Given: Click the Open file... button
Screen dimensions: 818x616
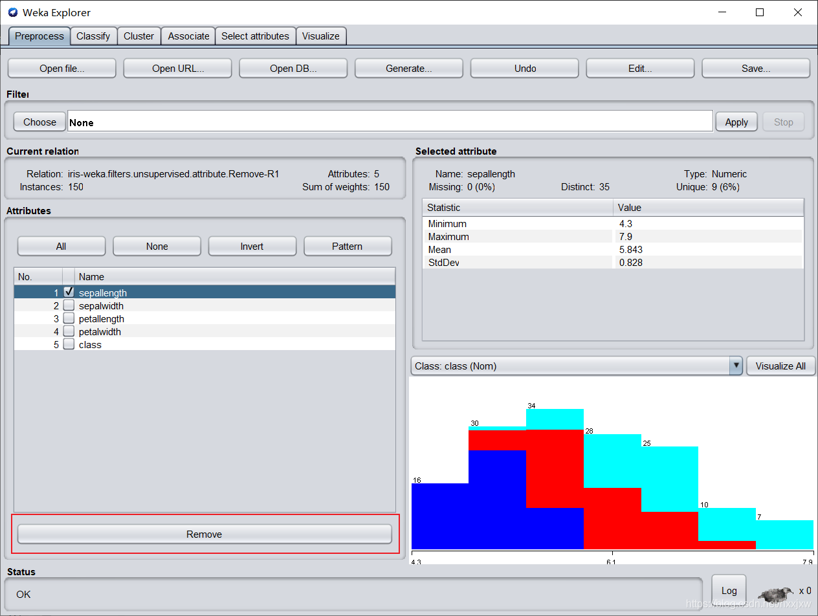Looking at the screenshot, I should coord(61,68).
